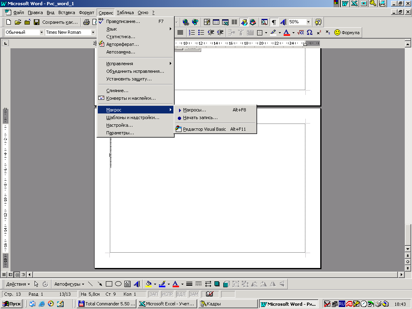Click the Columns icon
The image size is (412, 309).
235,22
